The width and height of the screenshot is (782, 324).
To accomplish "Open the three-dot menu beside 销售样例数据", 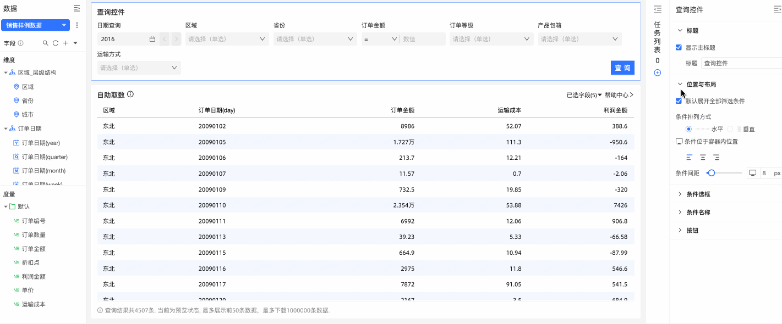I will [x=77, y=25].
